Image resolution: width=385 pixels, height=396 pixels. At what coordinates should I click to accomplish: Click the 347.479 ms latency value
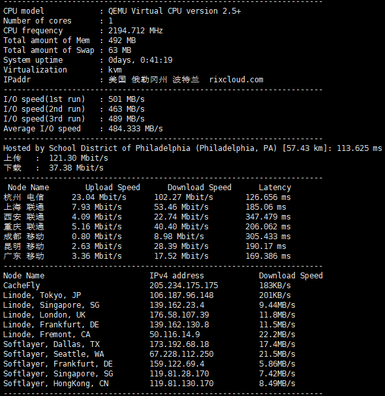[x=268, y=217]
